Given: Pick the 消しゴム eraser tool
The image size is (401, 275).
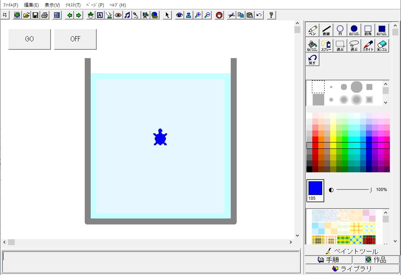Looking at the screenshot, I should click(382, 45).
